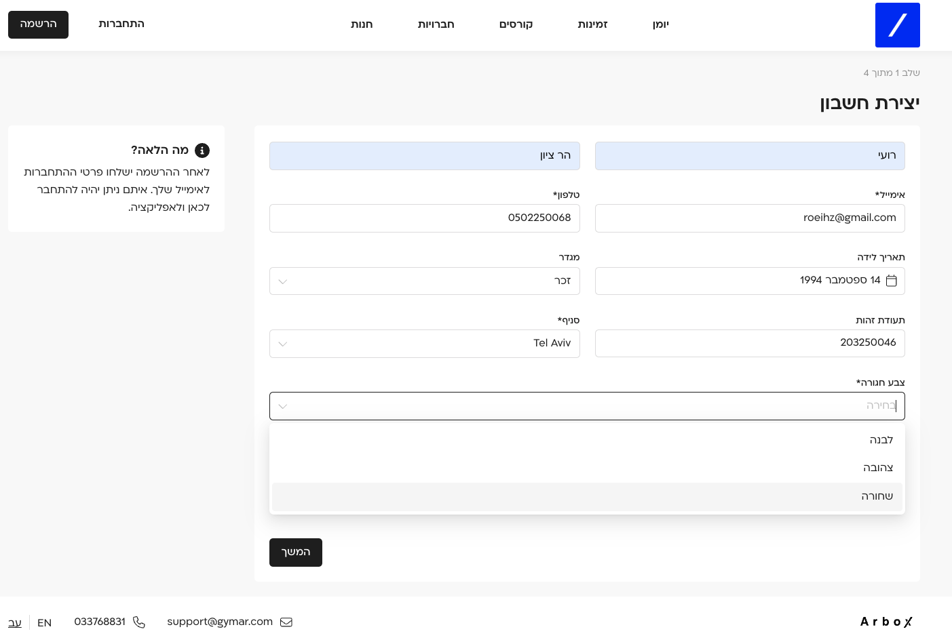Expand the מגדר dropdown chevron
Screen dimensions: 952x642
tap(283, 281)
